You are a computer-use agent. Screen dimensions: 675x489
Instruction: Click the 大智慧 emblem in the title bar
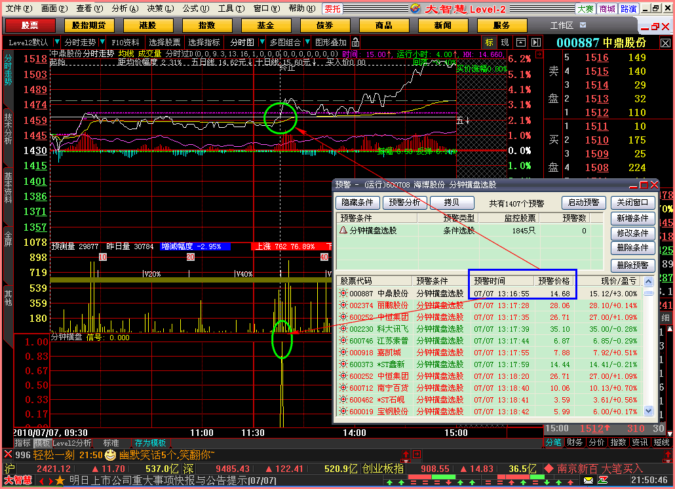(415, 8)
